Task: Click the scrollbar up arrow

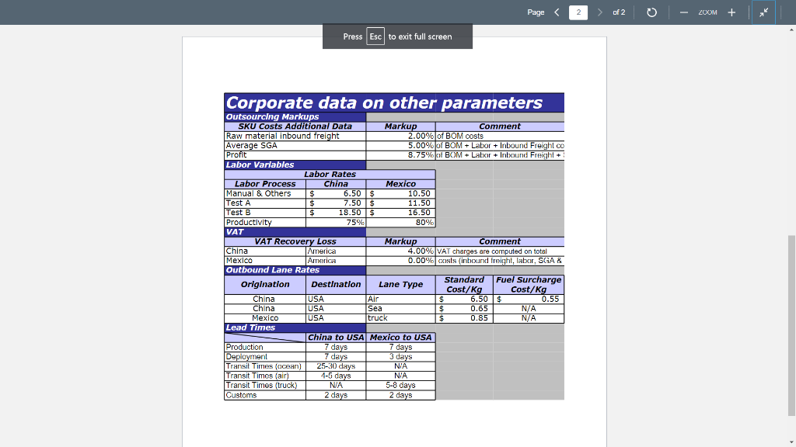Action: pos(791,29)
